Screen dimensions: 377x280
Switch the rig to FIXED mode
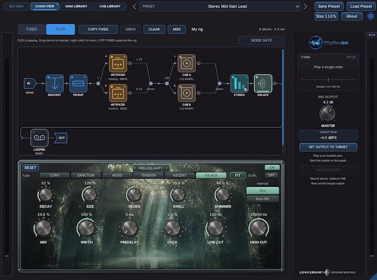(x=32, y=30)
